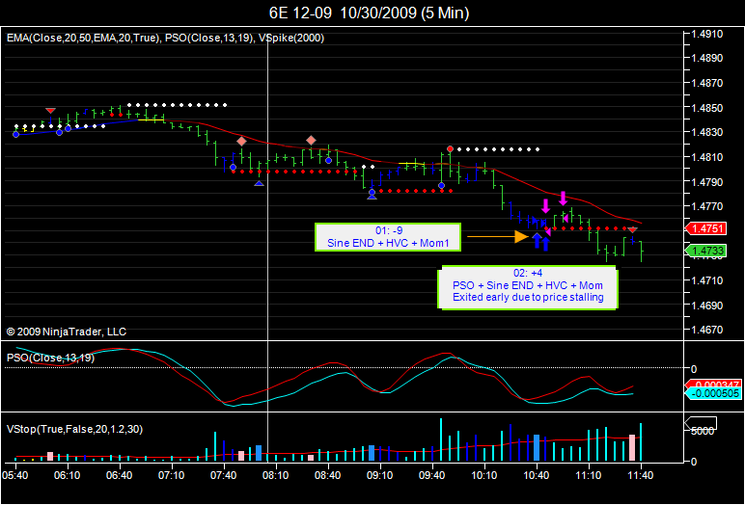Select the PSO(Close,13,19) panel label
The width and height of the screenshot is (745, 505).
click(50, 358)
